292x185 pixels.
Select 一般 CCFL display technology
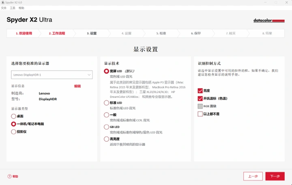click(x=106, y=115)
